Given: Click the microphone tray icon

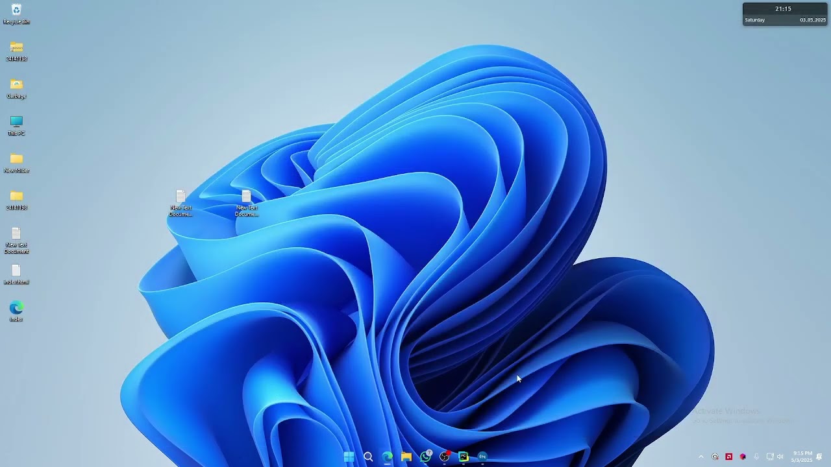Looking at the screenshot, I should (x=756, y=457).
